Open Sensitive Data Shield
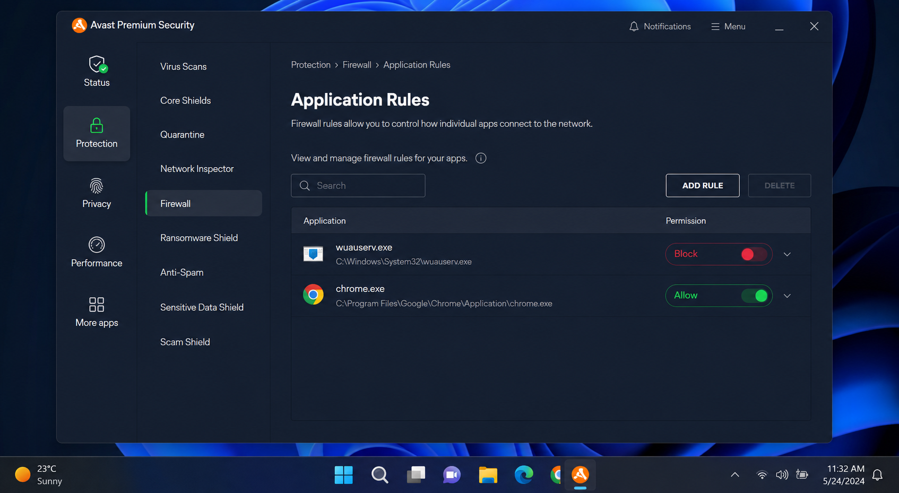899x493 pixels. (x=202, y=307)
